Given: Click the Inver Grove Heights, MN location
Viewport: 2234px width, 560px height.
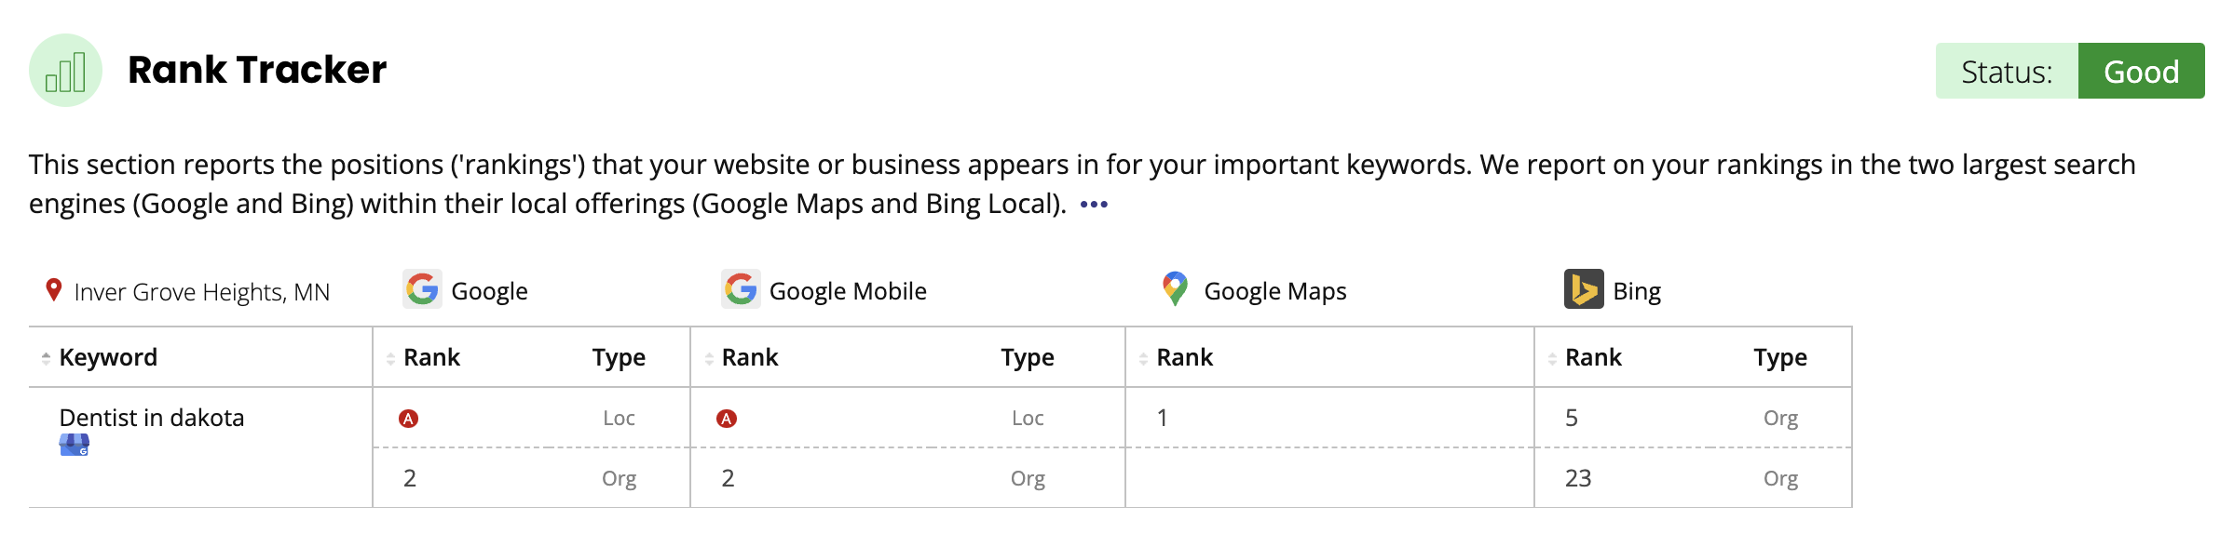Looking at the screenshot, I should (202, 292).
